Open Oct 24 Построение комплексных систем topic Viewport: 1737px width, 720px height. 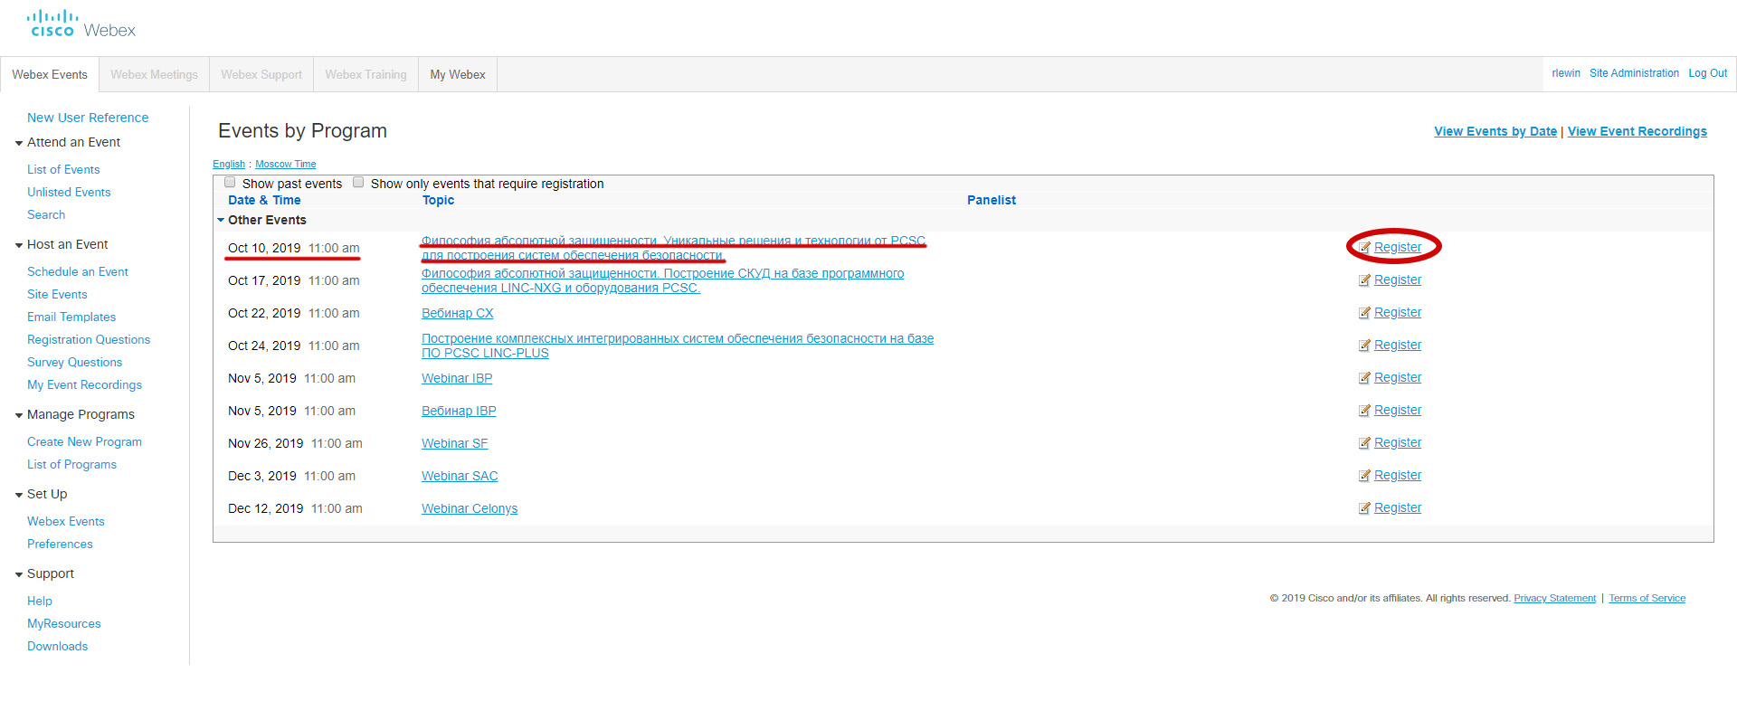tap(678, 346)
